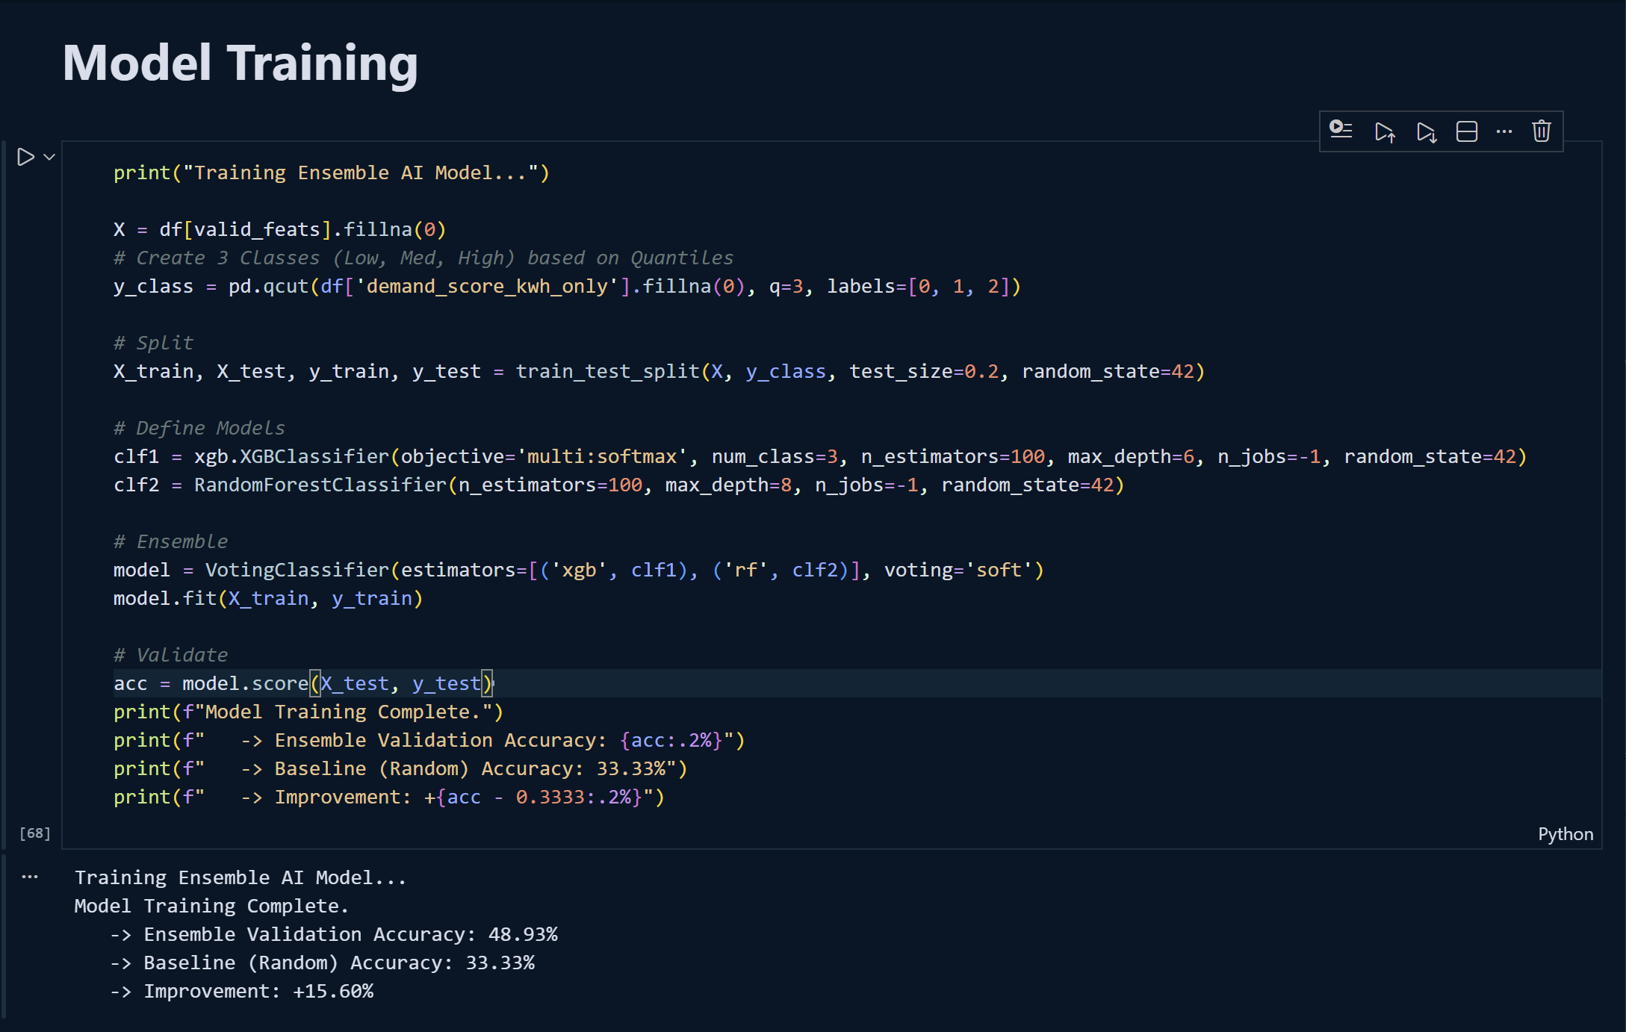Click the '# Define Models' comment
1626x1032 pixels.
[x=199, y=428]
